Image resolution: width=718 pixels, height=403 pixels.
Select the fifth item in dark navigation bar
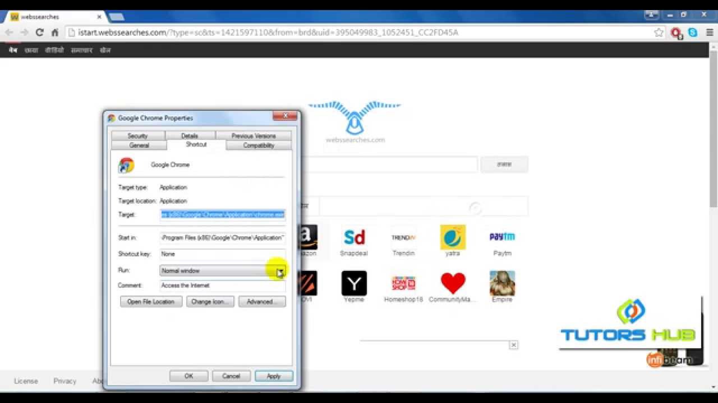click(105, 50)
